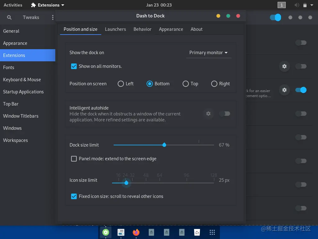Open the Tweaks three-dot menu
This screenshot has width=318, height=239.
pyautogui.click(x=53, y=17)
